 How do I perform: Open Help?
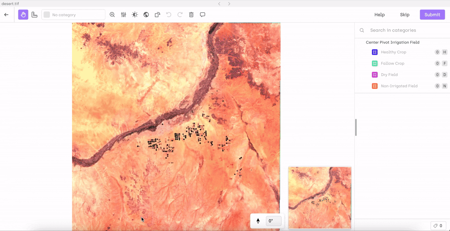[379, 15]
